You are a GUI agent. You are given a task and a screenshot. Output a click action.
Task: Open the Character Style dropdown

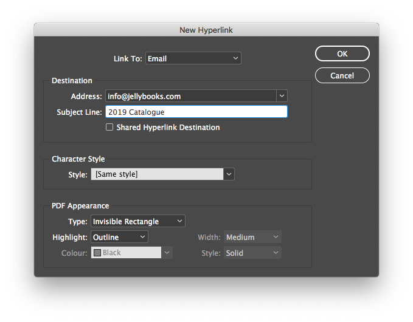click(157, 174)
